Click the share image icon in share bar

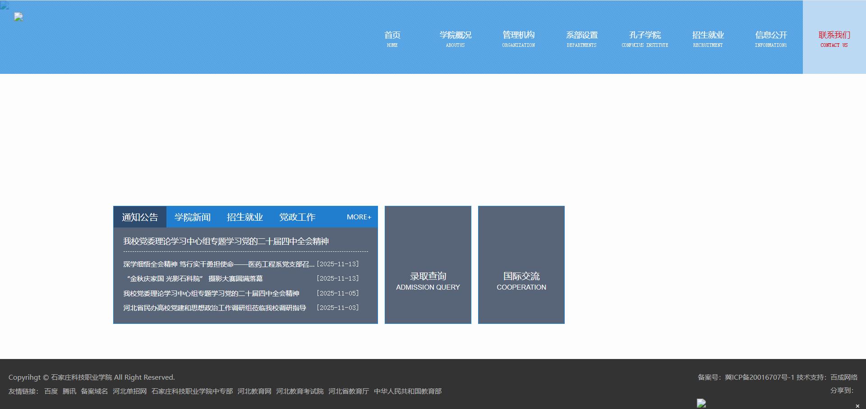(x=702, y=404)
